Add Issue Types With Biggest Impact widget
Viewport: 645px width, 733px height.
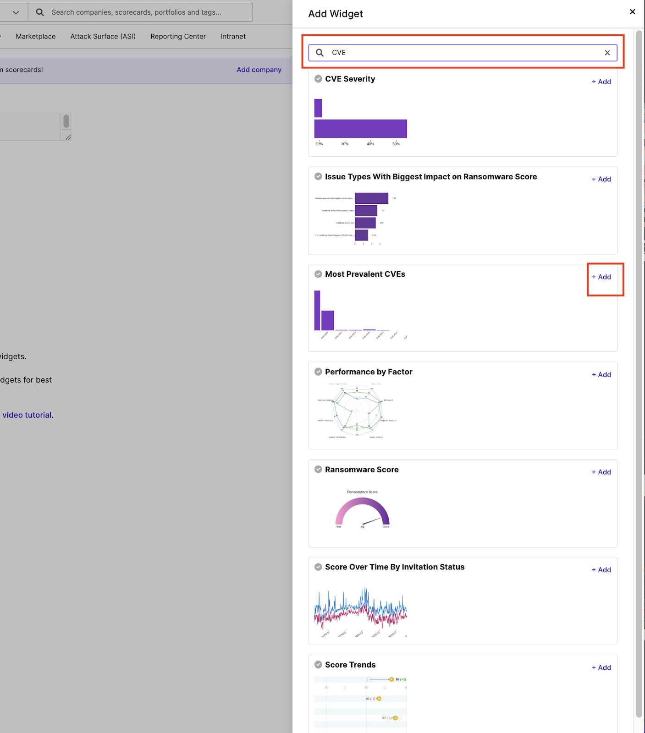(x=601, y=179)
